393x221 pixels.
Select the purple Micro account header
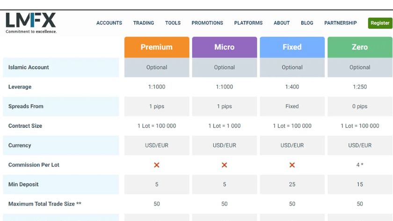[225, 47]
